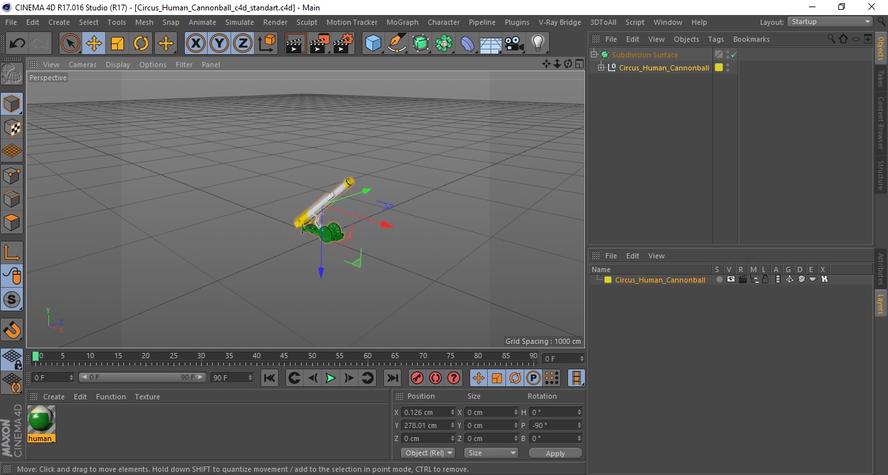Toggle Subdivision Surface visibility dots
Viewport: 888px width, 475px height.
point(727,55)
